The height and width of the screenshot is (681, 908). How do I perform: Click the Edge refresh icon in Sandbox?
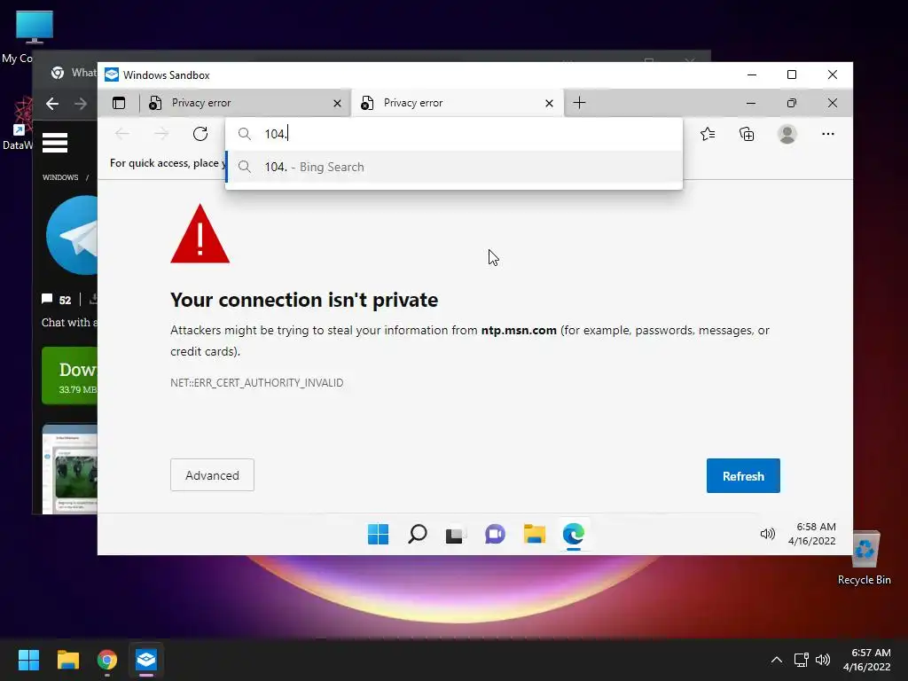[x=200, y=135]
